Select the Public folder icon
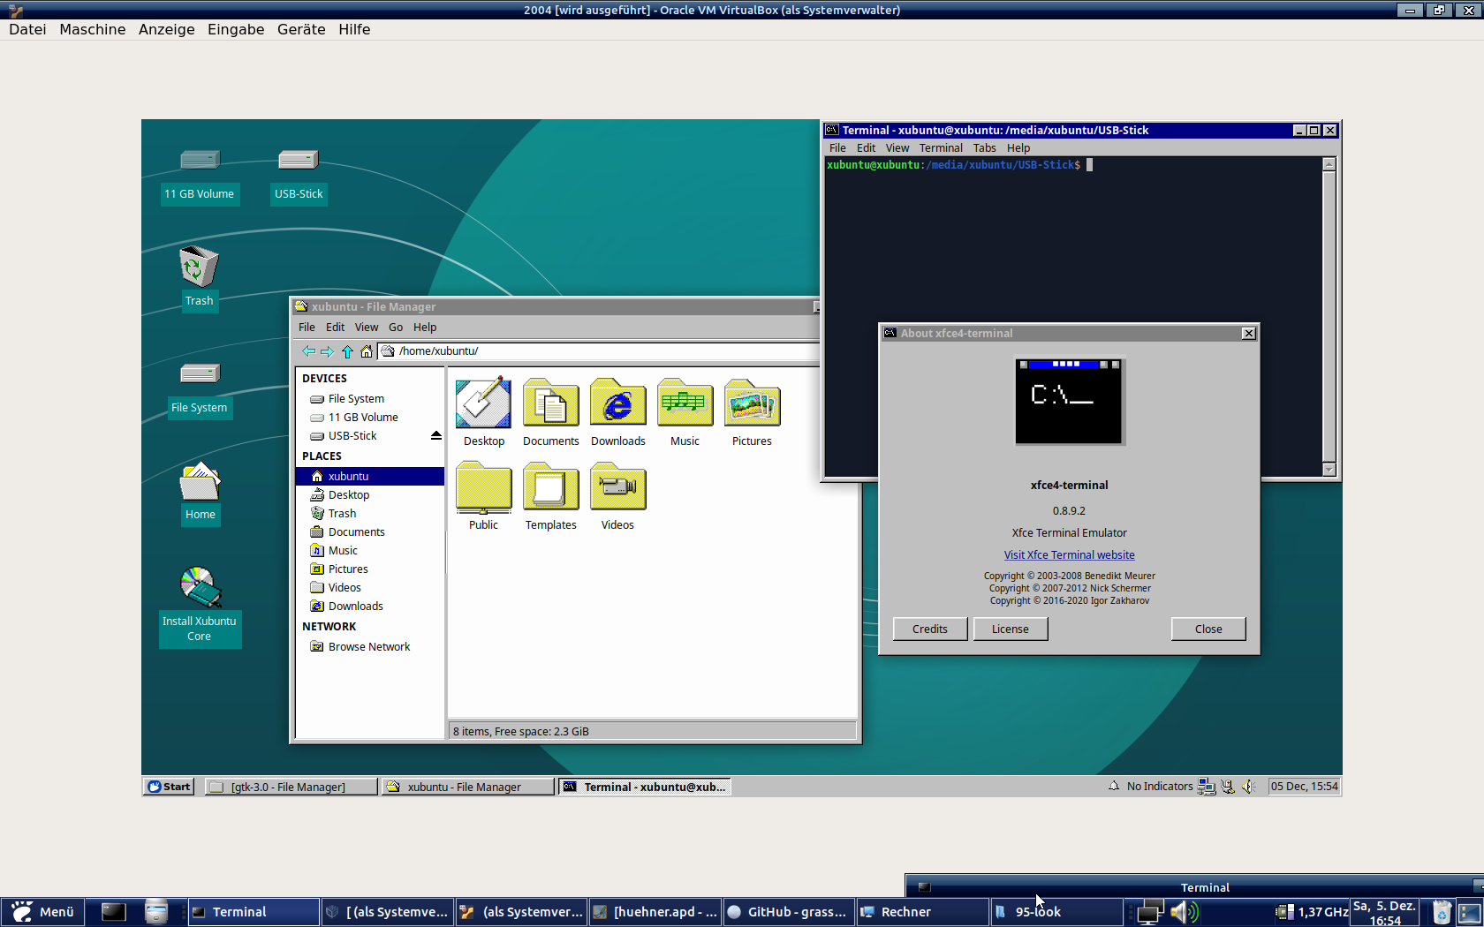Image resolution: width=1484 pixels, height=927 pixels. click(x=483, y=486)
